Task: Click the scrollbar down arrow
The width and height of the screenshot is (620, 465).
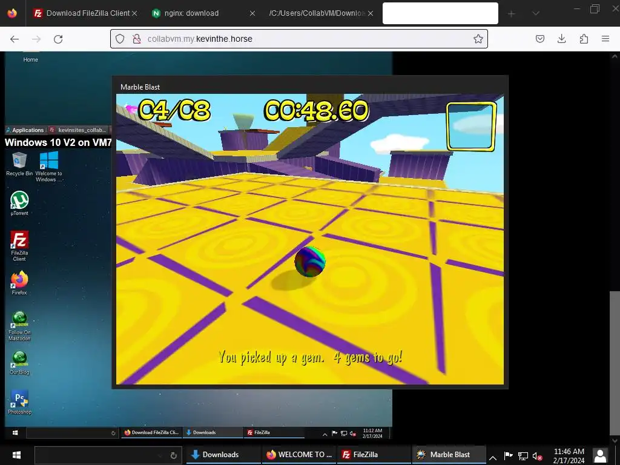Action: (x=614, y=440)
